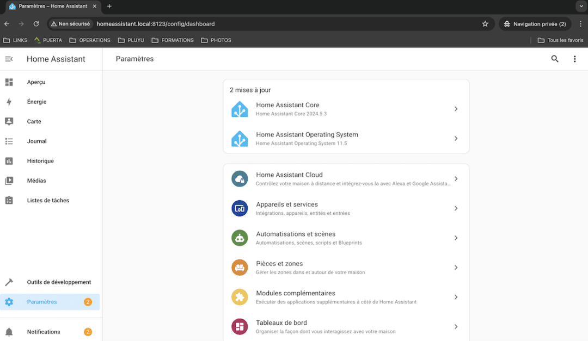Open the PUERTA bookmarks folder

(x=48, y=40)
